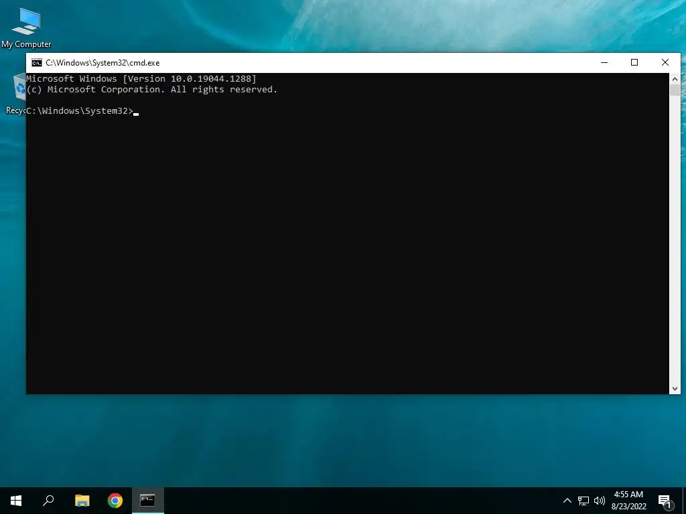The width and height of the screenshot is (686, 514).
Task: Open the My Computer desktop icon
Action: (26, 27)
